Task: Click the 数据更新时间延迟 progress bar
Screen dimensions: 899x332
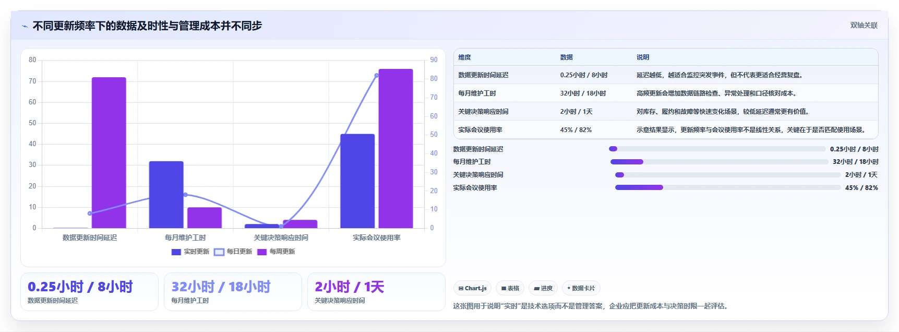Action: [717, 149]
